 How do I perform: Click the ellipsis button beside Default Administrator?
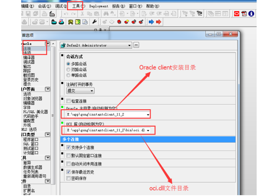136,45
